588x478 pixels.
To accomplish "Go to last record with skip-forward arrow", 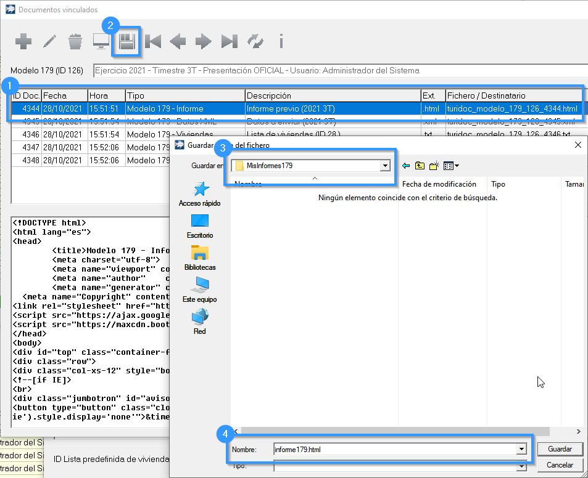I will (x=230, y=42).
